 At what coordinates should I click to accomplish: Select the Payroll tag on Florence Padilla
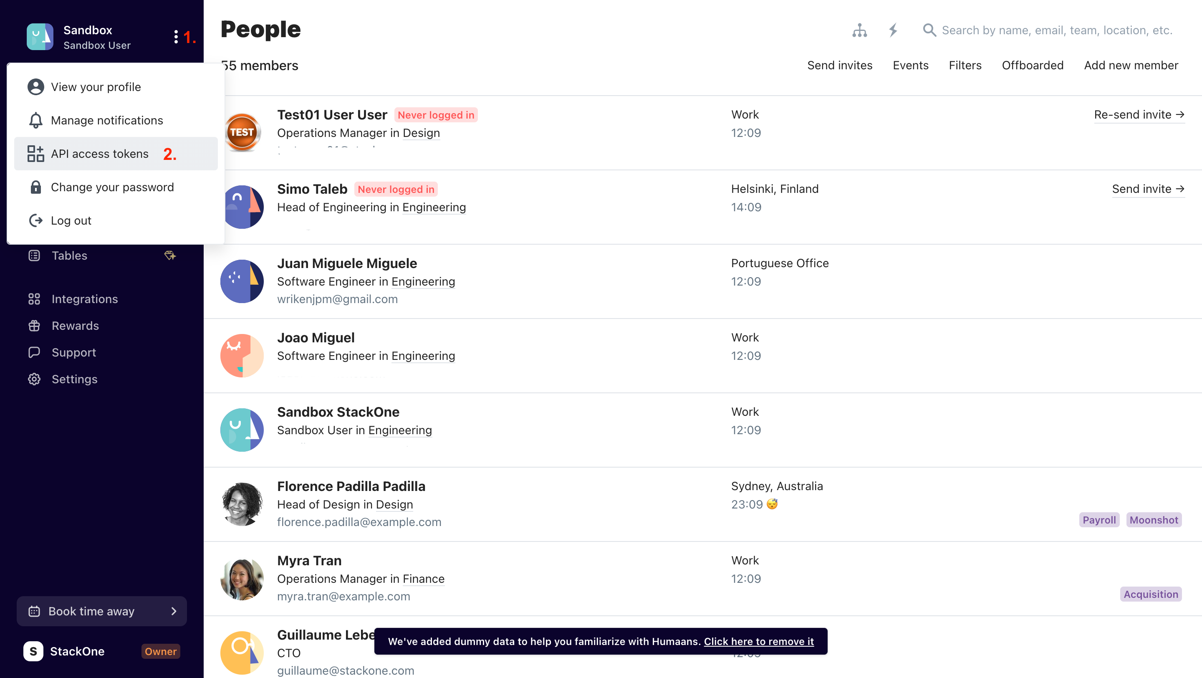pos(1099,519)
